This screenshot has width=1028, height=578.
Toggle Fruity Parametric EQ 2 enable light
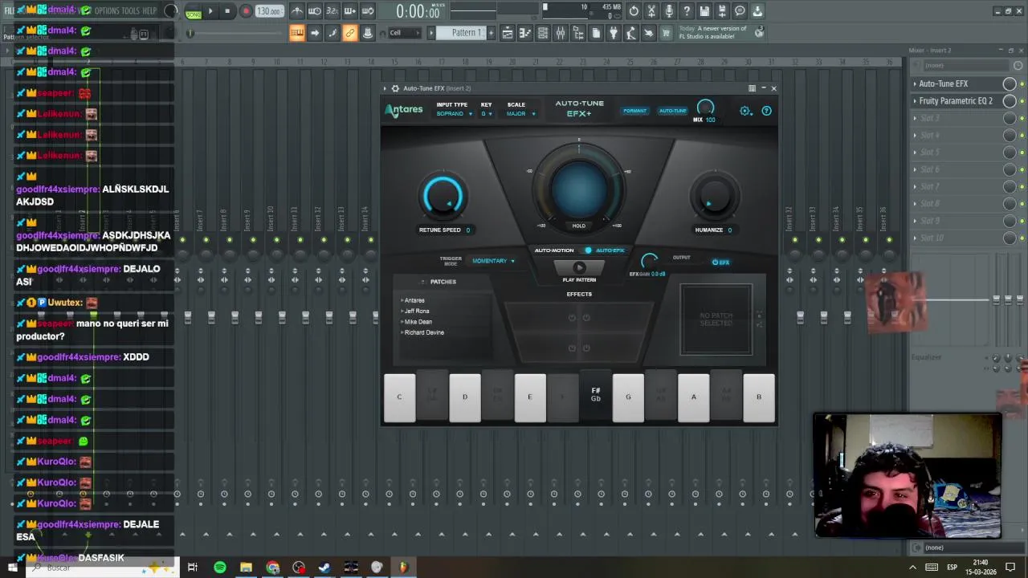tap(1022, 101)
